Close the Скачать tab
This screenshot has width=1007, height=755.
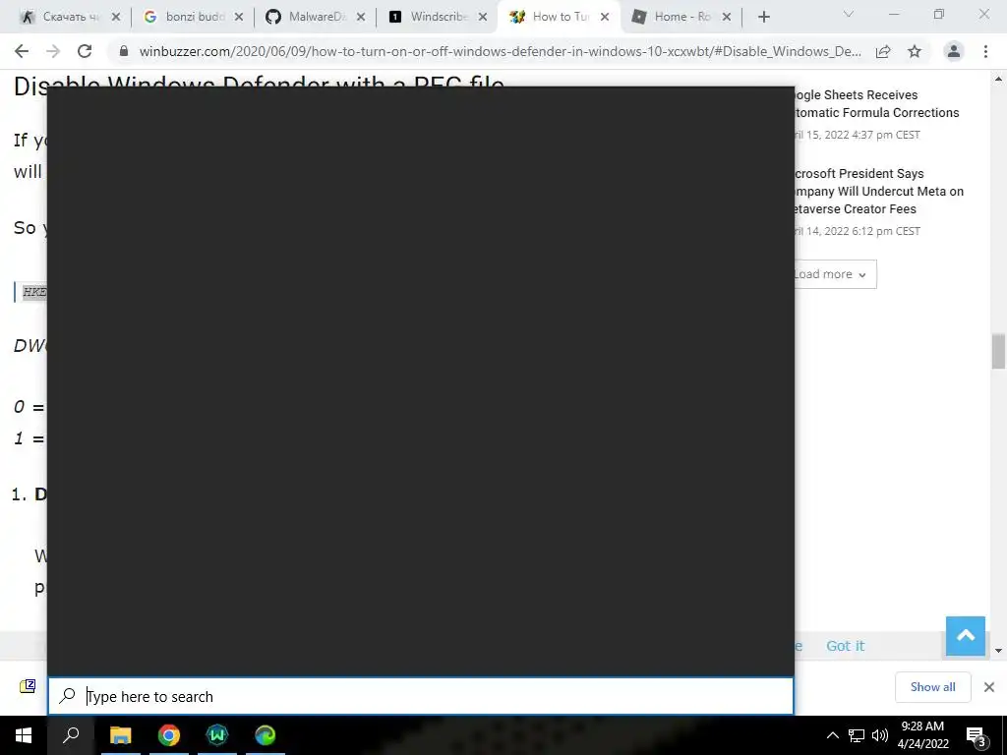(116, 18)
